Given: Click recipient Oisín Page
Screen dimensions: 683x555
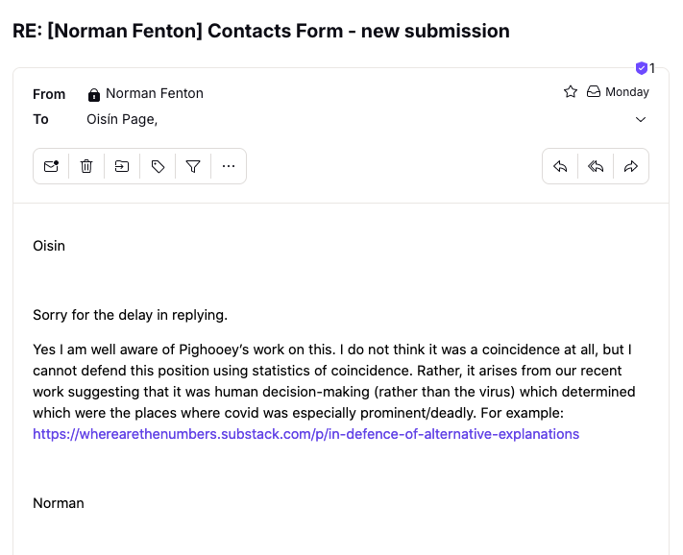Looking at the screenshot, I should click(x=122, y=119).
